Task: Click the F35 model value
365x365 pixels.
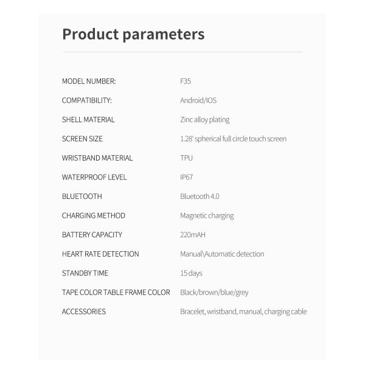Action: click(186, 82)
